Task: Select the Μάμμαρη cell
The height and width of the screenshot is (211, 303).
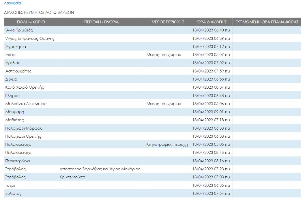Action: 31,112
